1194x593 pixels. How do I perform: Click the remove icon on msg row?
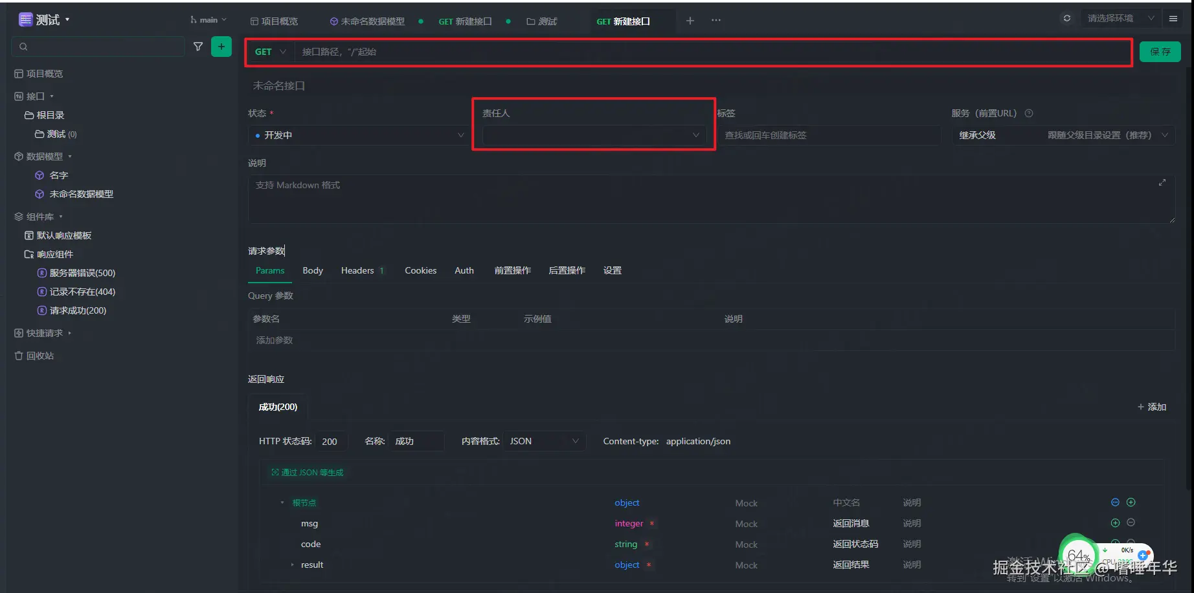[1131, 523]
